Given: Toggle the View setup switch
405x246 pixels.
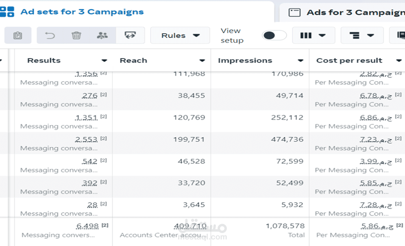Looking at the screenshot, I should coord(274,35).
